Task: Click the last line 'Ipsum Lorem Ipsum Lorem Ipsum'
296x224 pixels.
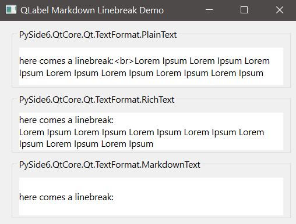Action: [x=86, y=144]
